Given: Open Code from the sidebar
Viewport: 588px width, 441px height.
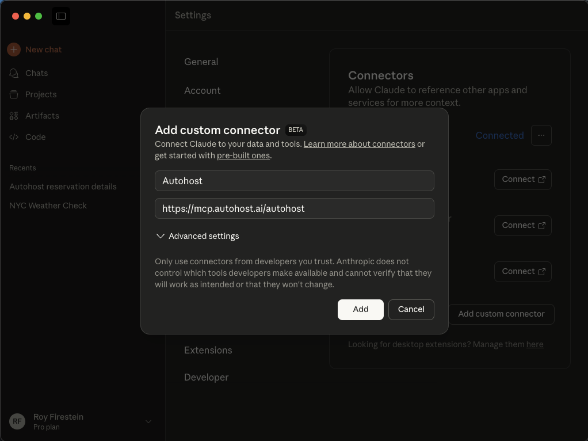Looking at the screenshot, I should click(35, 137).
